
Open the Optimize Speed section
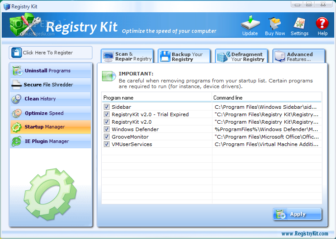(x=50, y=113)
